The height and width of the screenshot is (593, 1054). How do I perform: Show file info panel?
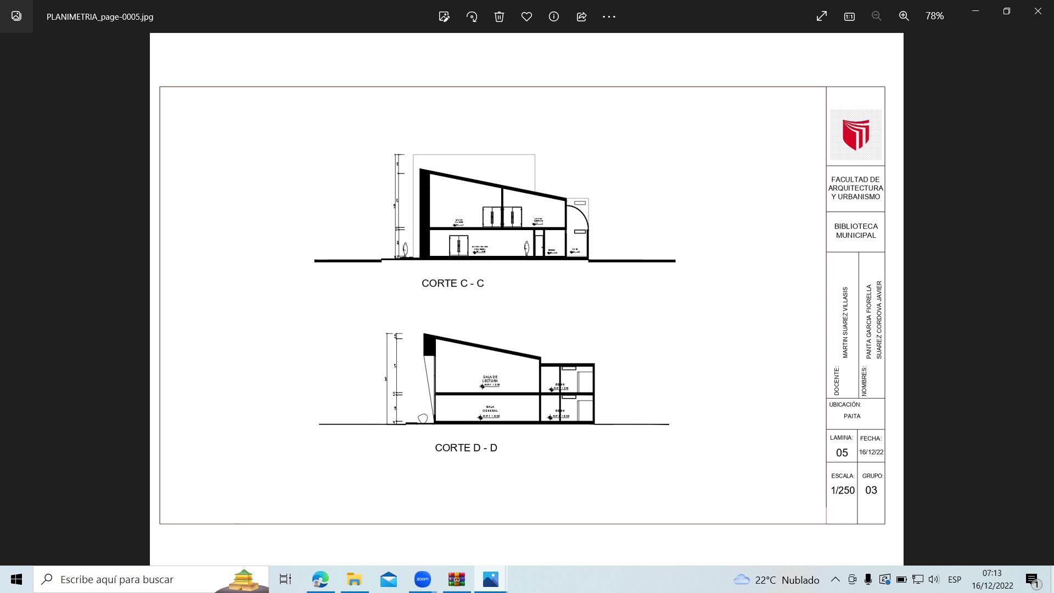(554, 16)
